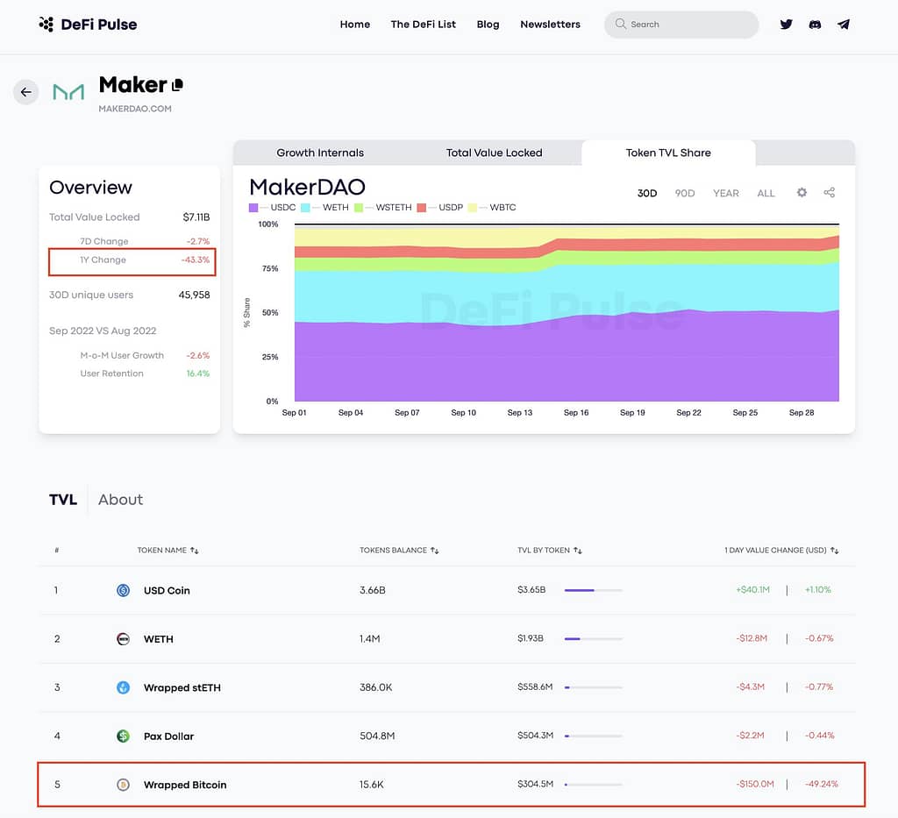Viewport: 898px width, 818px height.
Task: Click the Search input field
Action: (x=688, y=25)
